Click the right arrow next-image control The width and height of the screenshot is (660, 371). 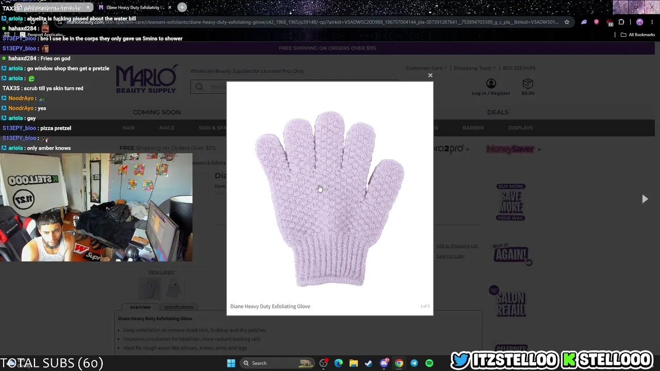[645, 199]
